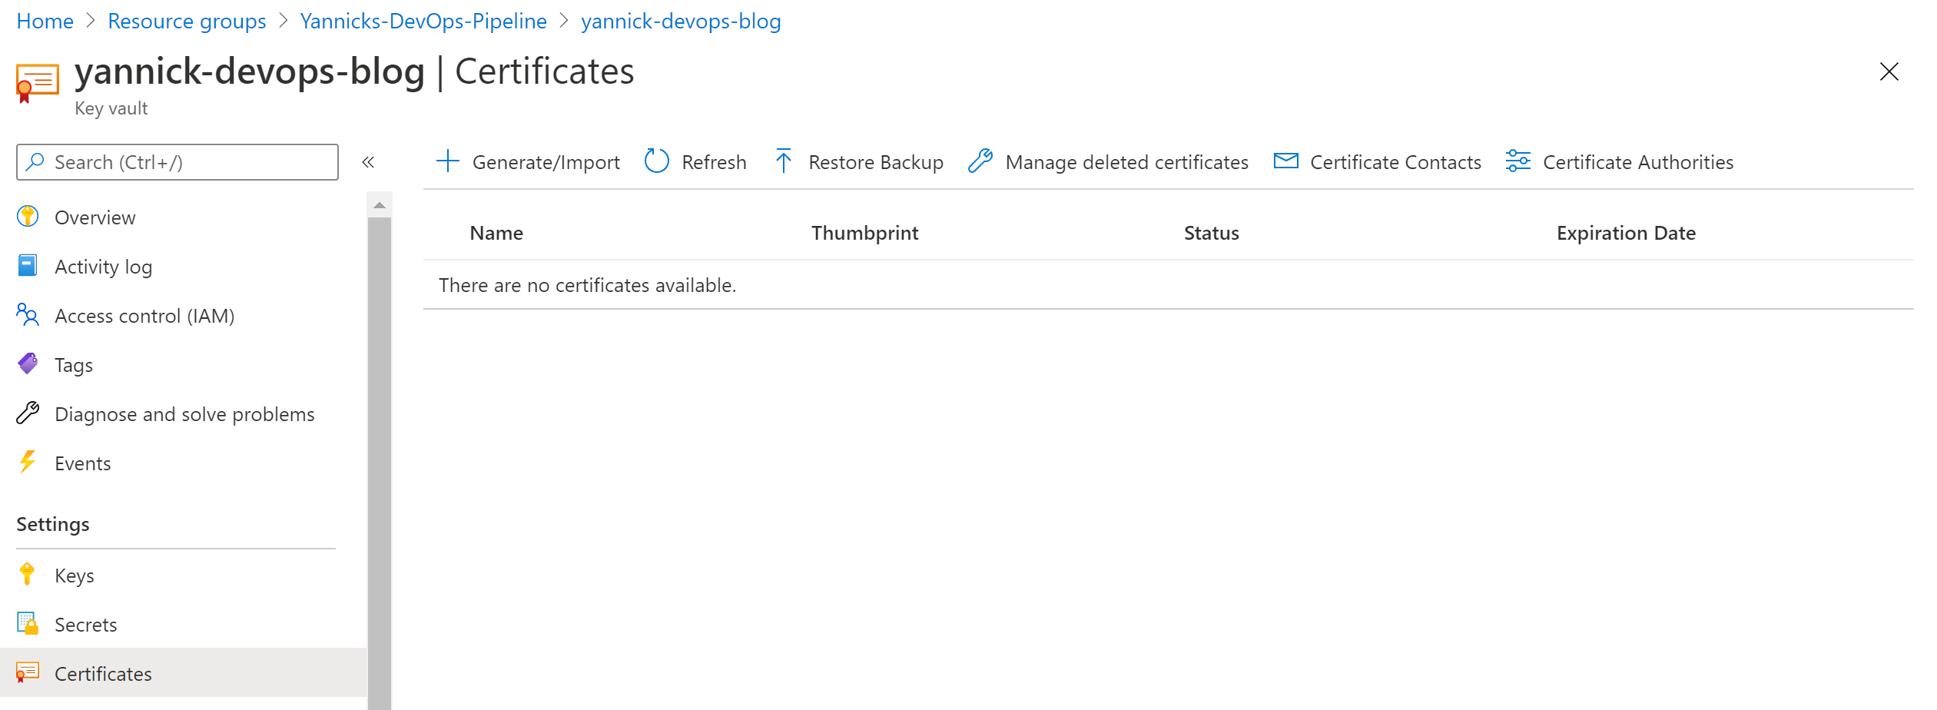Click Restore Backup
Image resolution: width=1937 pixels, height=710 pixels.
pyautogui.click(x=859, y=162)
